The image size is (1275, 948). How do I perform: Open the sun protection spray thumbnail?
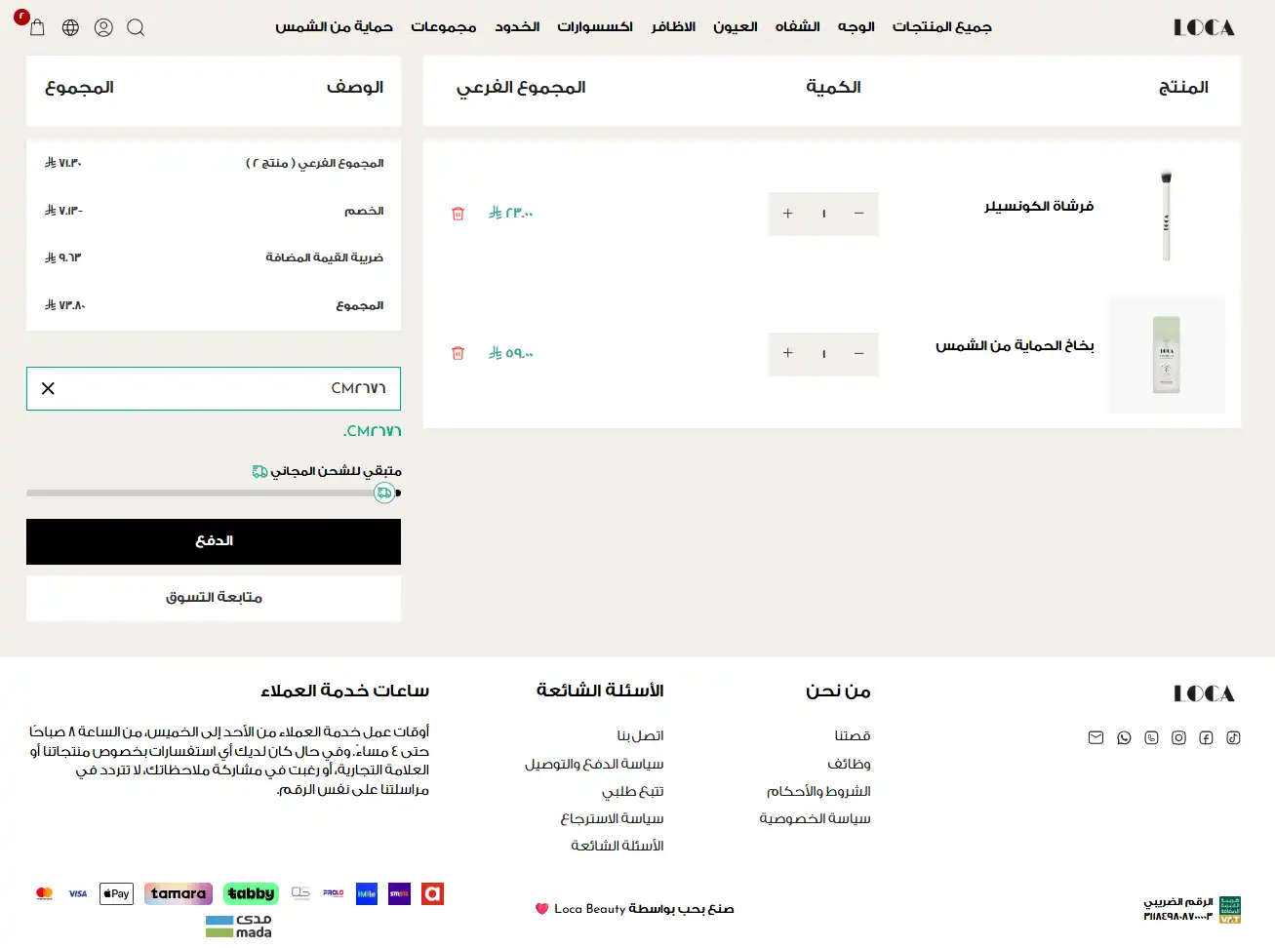[1166, 354]
